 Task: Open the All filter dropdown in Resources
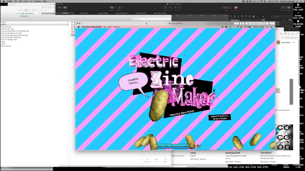pos(266,17)
